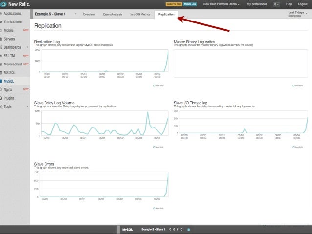Click the New Relic logo
The image size is (312, 234).
tap(15, 4)
